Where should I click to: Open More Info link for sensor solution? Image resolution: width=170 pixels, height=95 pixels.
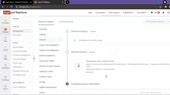(90, 72)
